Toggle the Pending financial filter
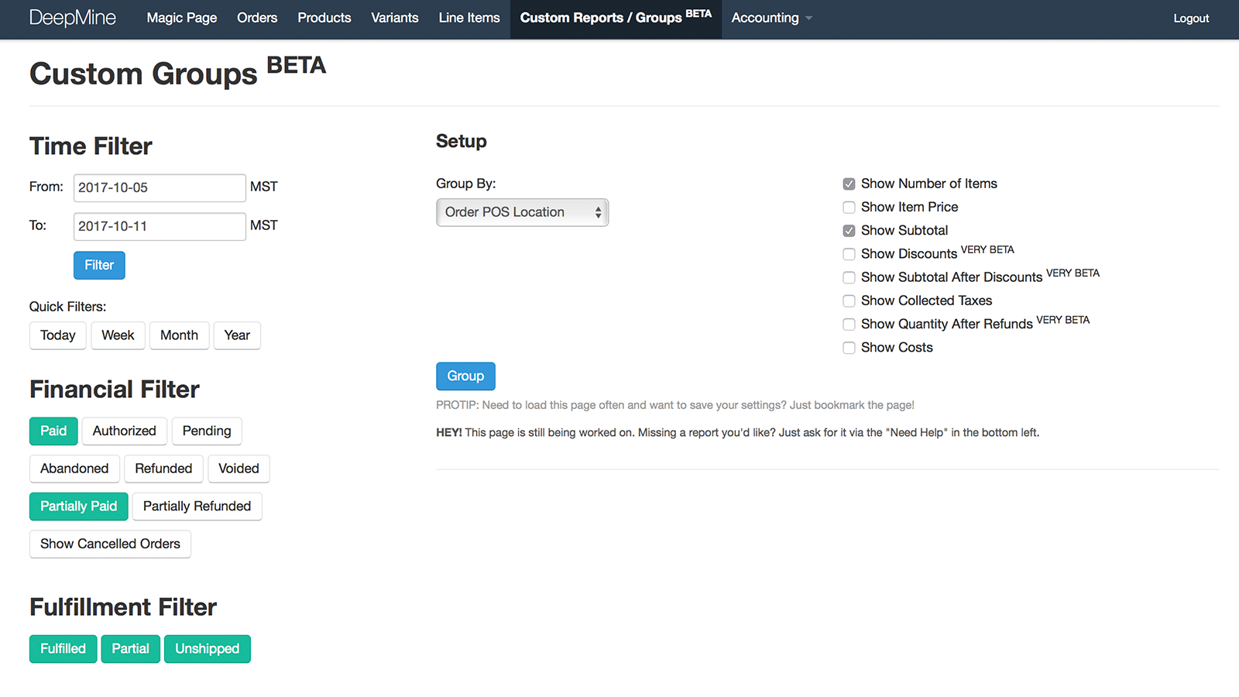The width and height of the screenshot is (1239, 697). (206, 431)
